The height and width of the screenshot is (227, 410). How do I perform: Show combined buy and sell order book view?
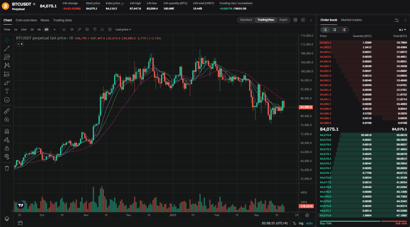click(325, 30)
